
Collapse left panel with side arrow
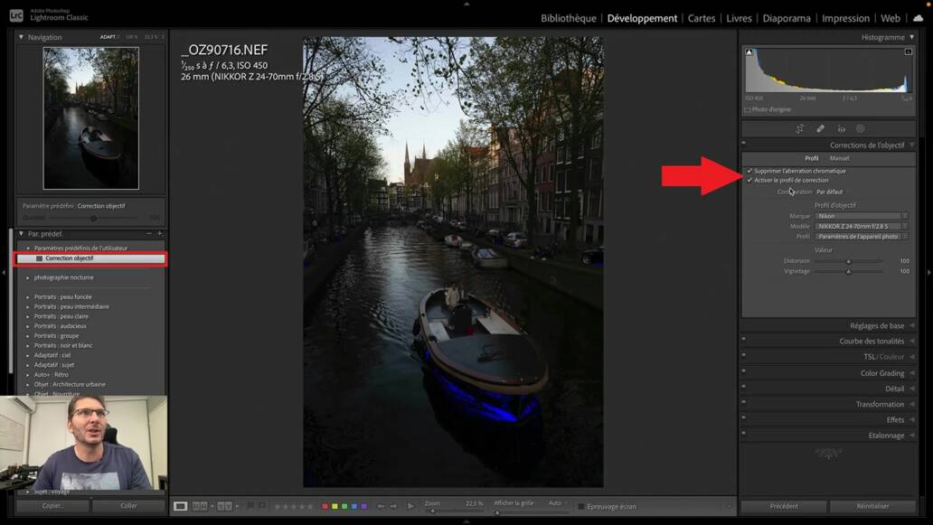pos(4,272)
